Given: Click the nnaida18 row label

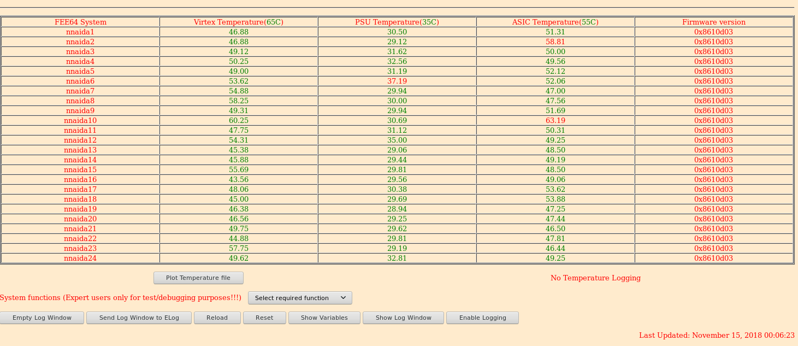Looking at the screenshot, I should point(80,200).
